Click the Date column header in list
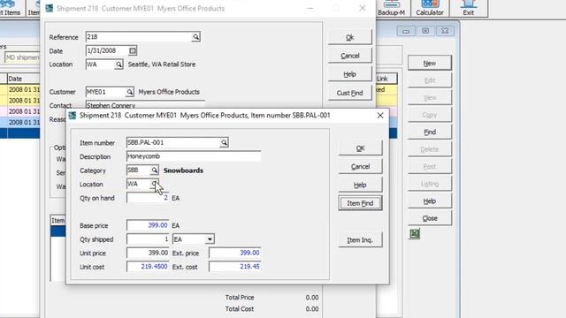The width and height of the screenshot is (566, 318). pyautogui.click(x=24, y=79)
